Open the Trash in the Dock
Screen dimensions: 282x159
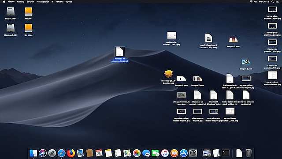pyautogui.click(x=249, y=153)
